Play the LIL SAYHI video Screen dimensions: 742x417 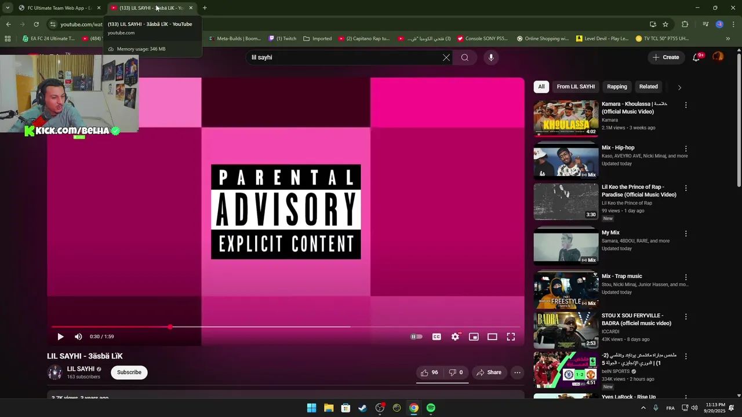(60, 336)
